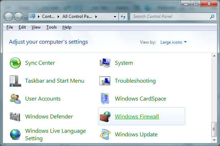Viewport: 220px width, 146px height.
Task: Open the Troubleshooting link
Action: [135, 81]
